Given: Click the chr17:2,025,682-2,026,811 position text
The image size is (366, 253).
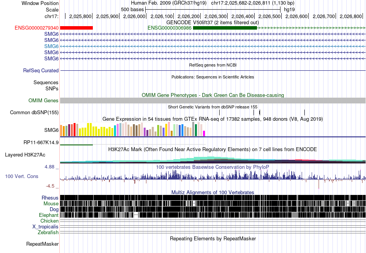Looking at the screenshot, I should [x=240, y=3].
